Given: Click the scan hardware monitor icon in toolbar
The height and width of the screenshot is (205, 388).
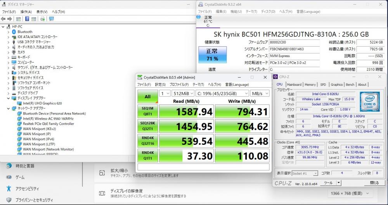Looking at the screenshot, I should (51, 19).
